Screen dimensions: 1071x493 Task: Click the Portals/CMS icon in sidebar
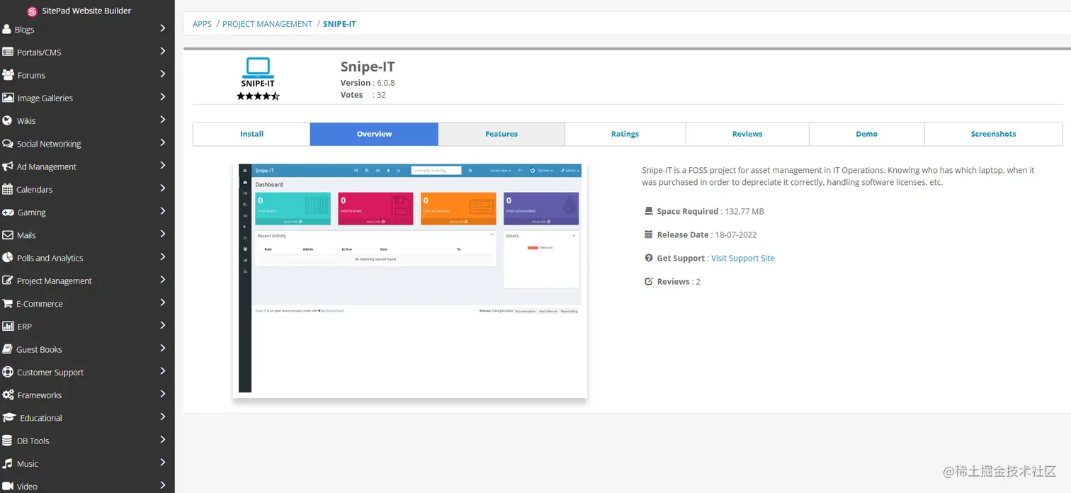(x=8, y=52)
